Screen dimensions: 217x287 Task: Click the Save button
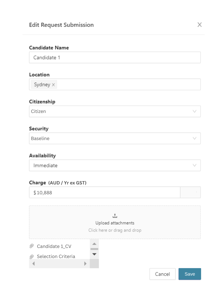coord(190,274)
